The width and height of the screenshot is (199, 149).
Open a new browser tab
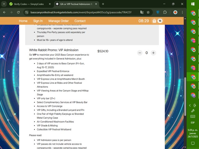click(x=103, y=4)
